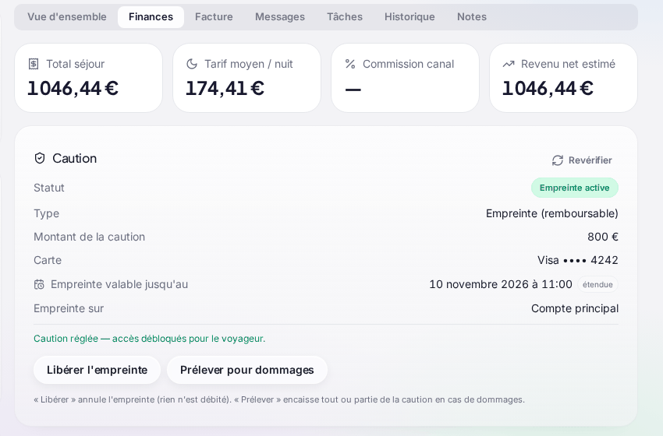
Task: Click the Carte label
Action: pyautogui.click(x=48, y=260)
